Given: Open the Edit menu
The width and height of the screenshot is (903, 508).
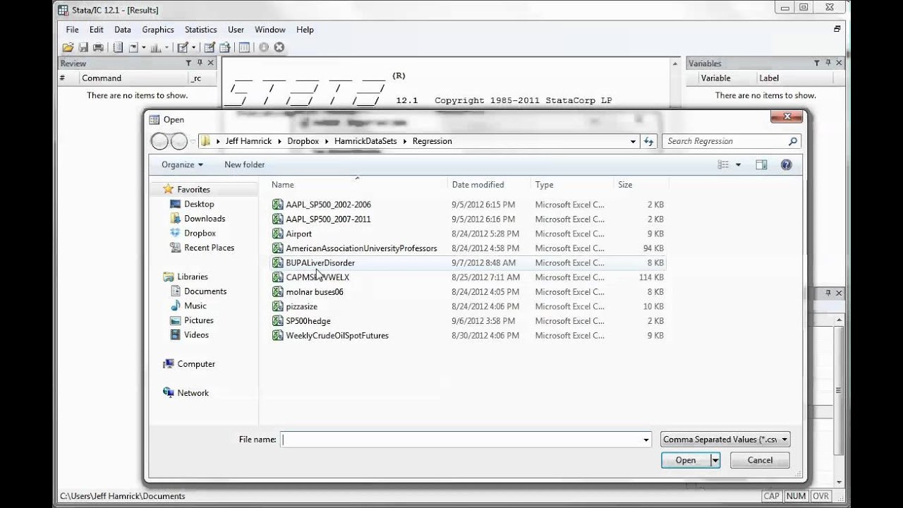Looking at the screenshot, I should pyautogui.click(x=97, y=30).
